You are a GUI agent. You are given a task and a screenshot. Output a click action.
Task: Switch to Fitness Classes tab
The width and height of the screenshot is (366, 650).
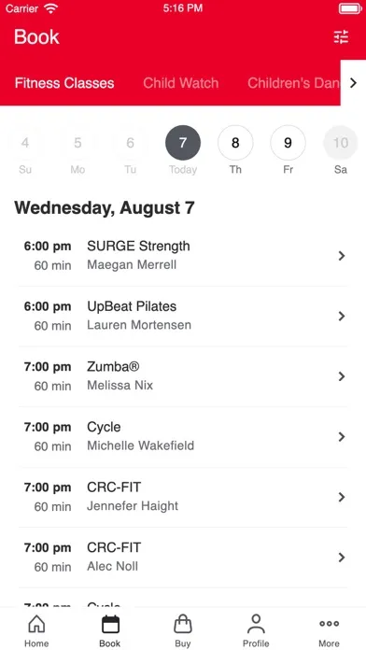tap(64, 83)
